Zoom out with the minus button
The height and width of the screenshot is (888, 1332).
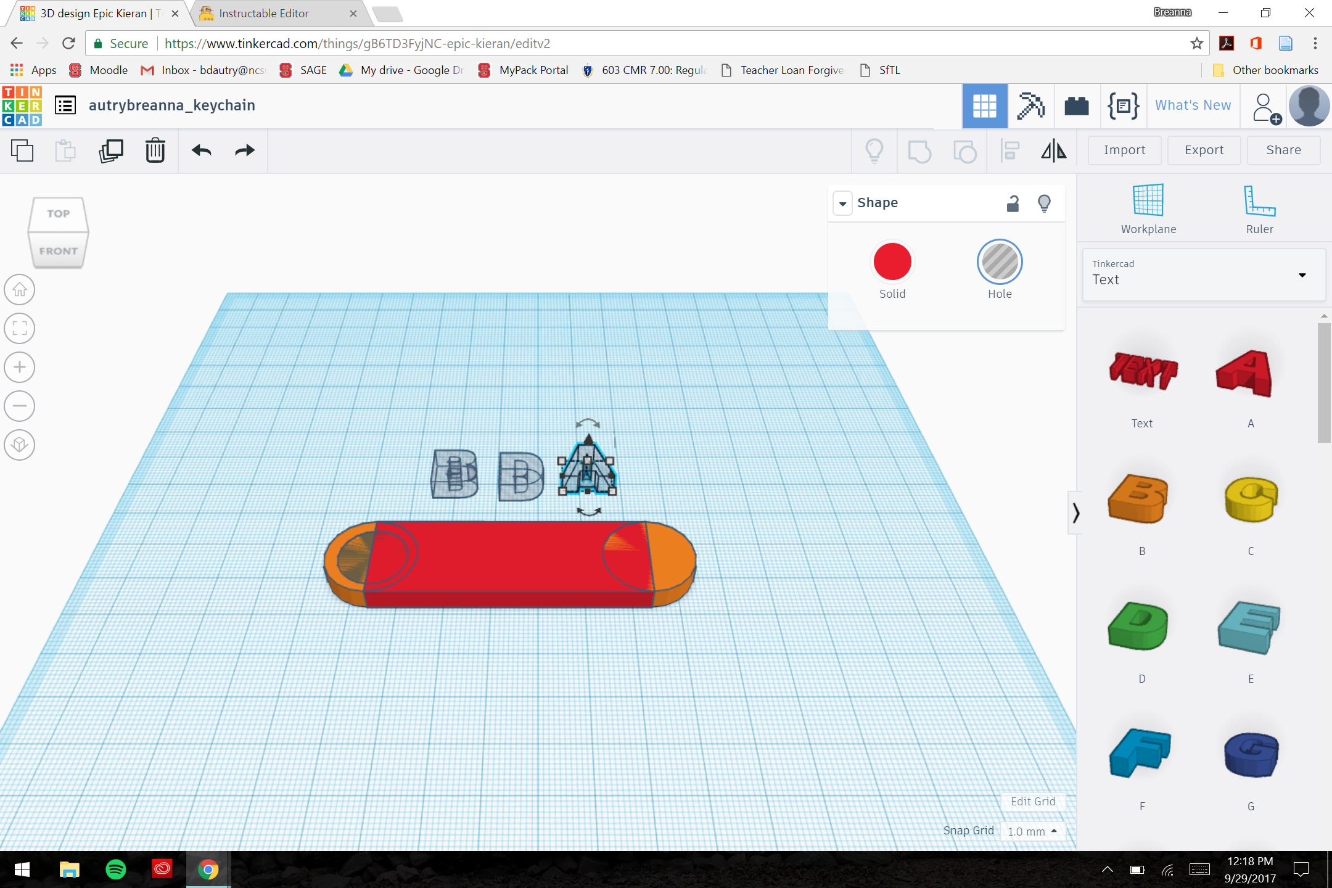20,406
